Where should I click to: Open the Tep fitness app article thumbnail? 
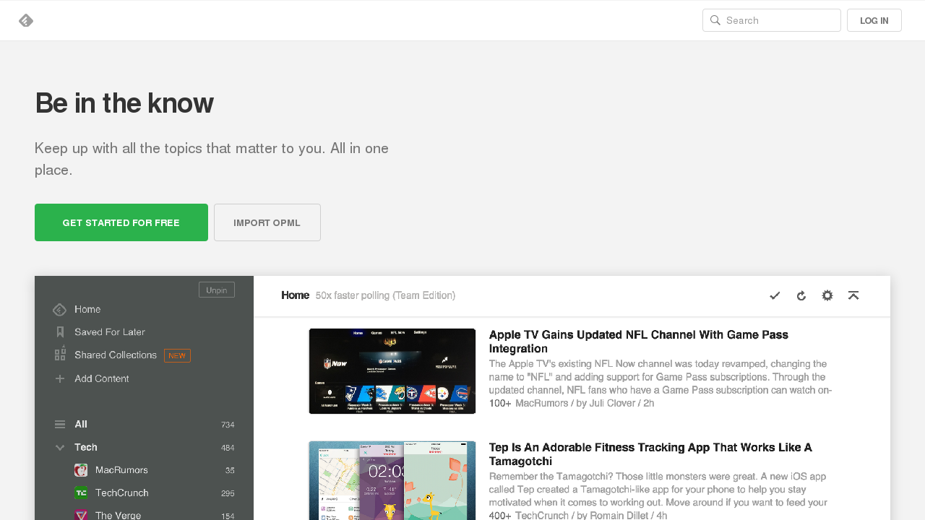(x=392, y=480)
